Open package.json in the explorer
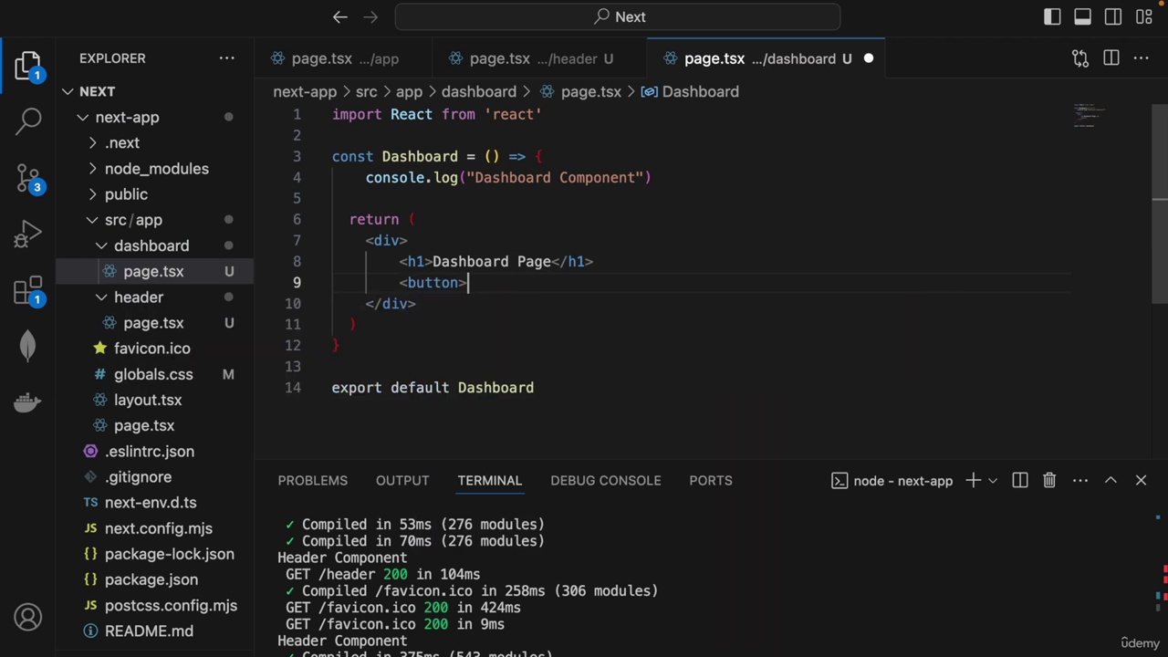 pyautogui.click(x=155, y=579)
